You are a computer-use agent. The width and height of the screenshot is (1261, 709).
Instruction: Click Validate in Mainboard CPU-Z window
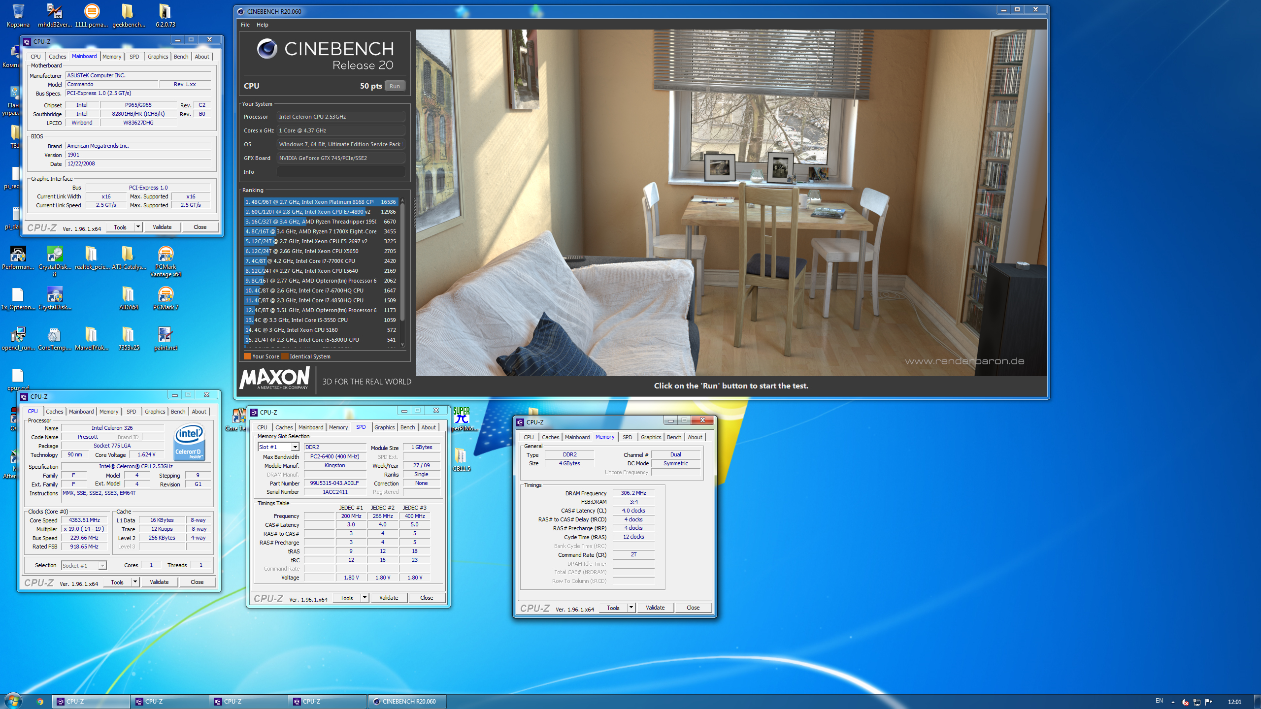tap(162, 227)
